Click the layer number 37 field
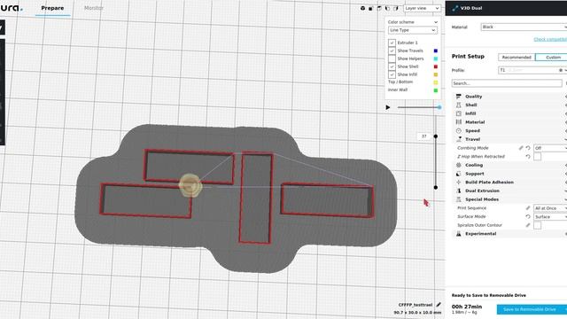Image resolution: width=567 pixels, height=319 pixels. 424,136
